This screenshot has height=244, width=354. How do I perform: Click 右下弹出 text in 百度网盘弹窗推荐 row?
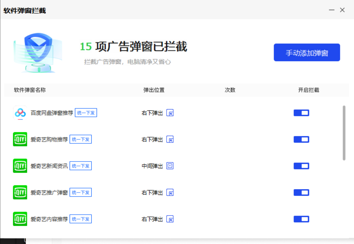152,113
